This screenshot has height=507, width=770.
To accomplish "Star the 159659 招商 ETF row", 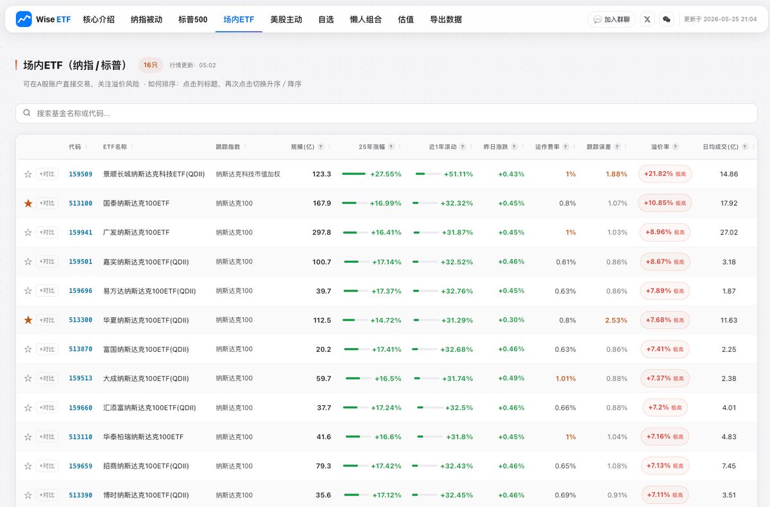I will [28, 466].
